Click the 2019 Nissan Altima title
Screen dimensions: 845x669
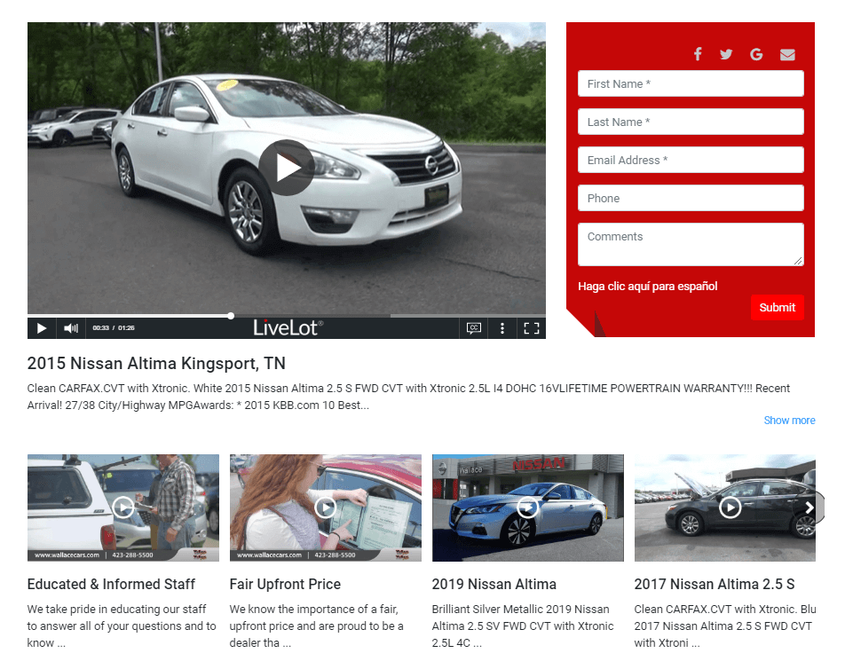click(494, 584)
